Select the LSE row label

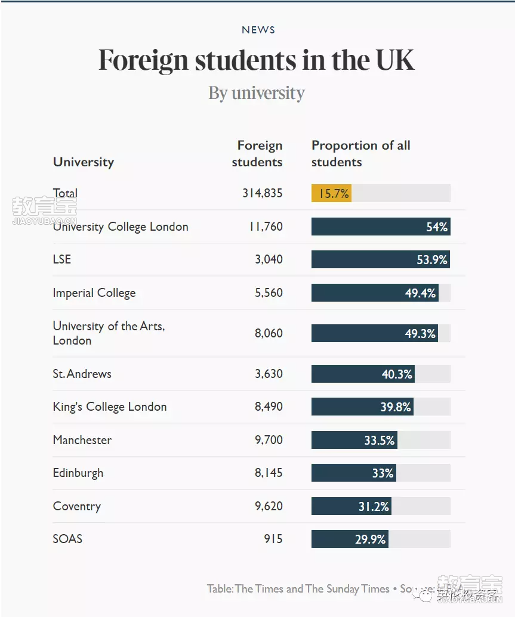click(62, 259)
